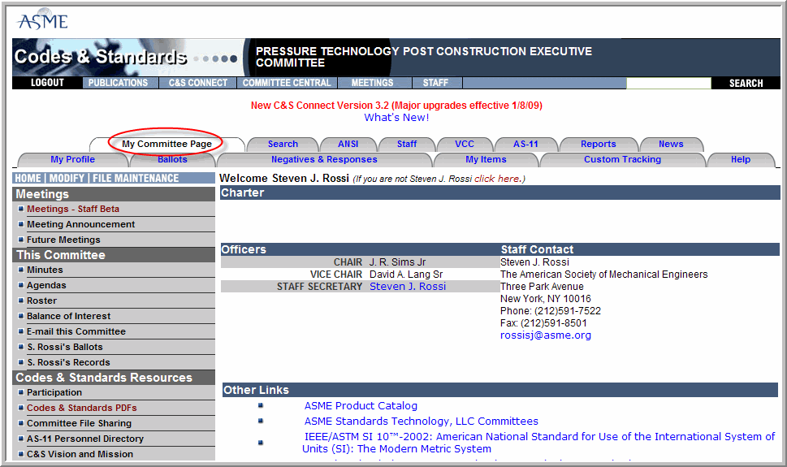The image size is (787, 467).
Task: Switch to the News tab
Action: coord(671,144)
